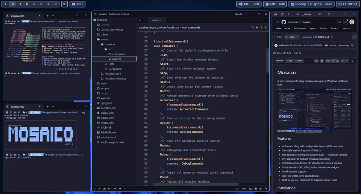Image resolution: width=361 pixels, height=194 pixels.
Task: Open commit history clock icon
Action: click(352, 45)
